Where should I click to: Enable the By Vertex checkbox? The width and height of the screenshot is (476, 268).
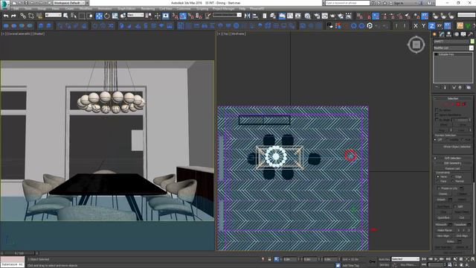pos(437,110)
